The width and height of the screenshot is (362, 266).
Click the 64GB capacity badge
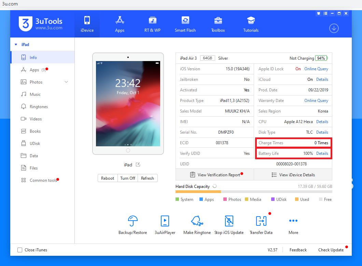tap(207, 58)
